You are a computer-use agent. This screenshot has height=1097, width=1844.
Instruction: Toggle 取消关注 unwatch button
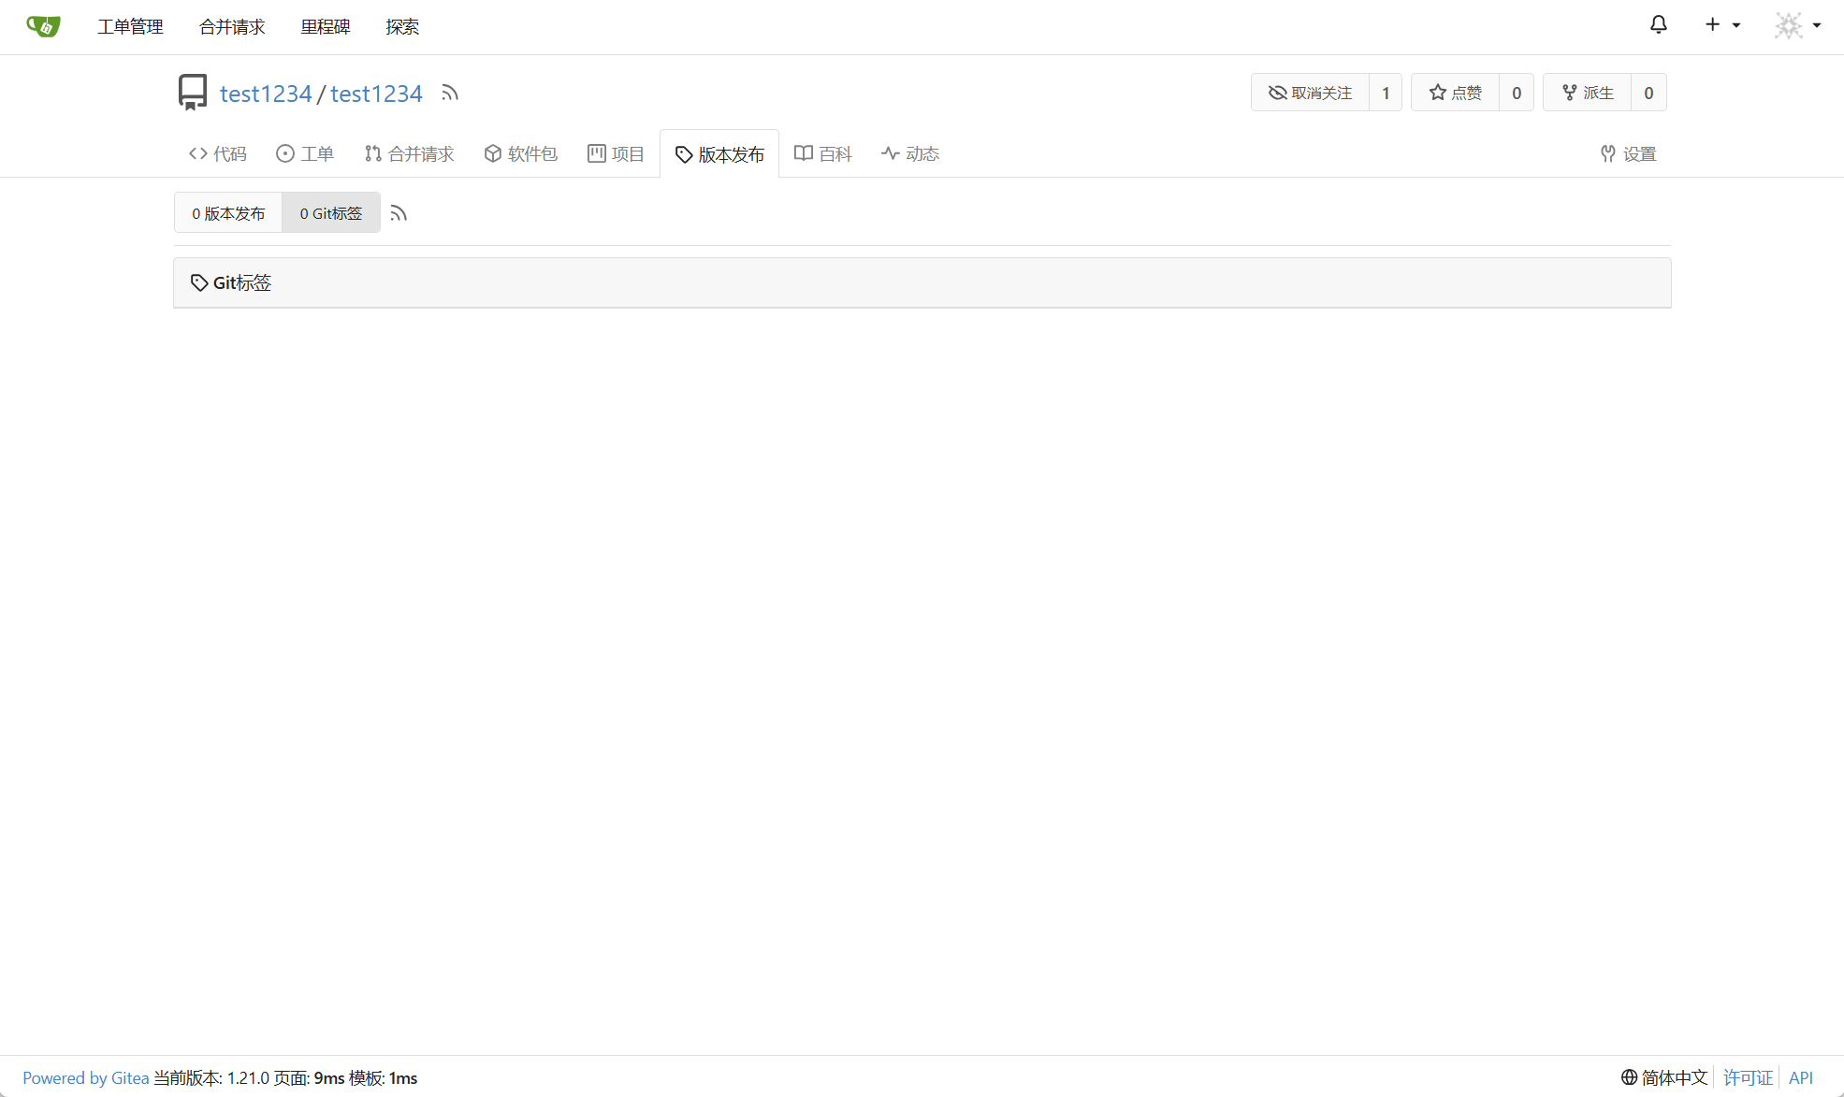pos(1310,93)
